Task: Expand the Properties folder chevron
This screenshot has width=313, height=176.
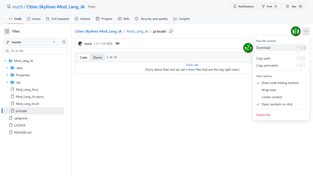Action: (7, 75)
